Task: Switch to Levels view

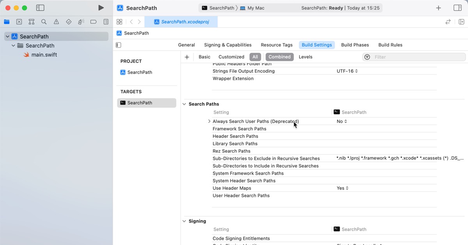Action: pyautogui.click(x=305, y=57)
